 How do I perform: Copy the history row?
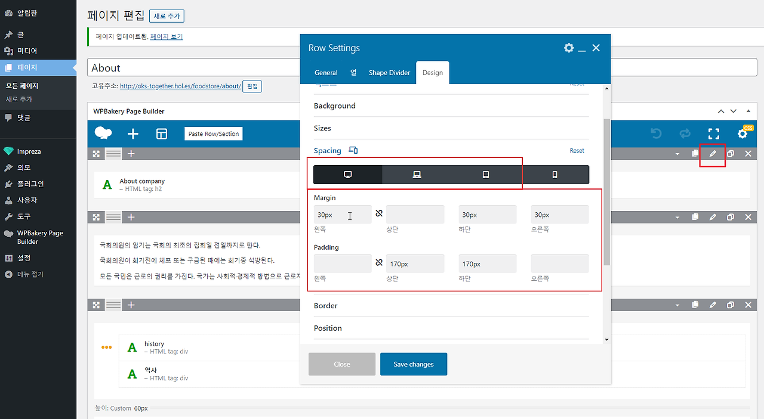tap(695, 305)
